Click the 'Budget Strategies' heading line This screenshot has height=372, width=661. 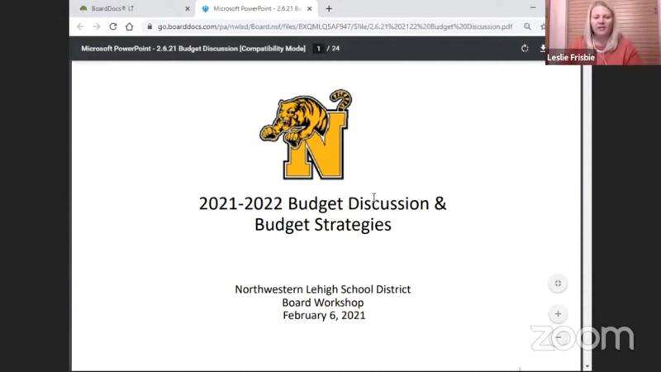coord(323,224)
